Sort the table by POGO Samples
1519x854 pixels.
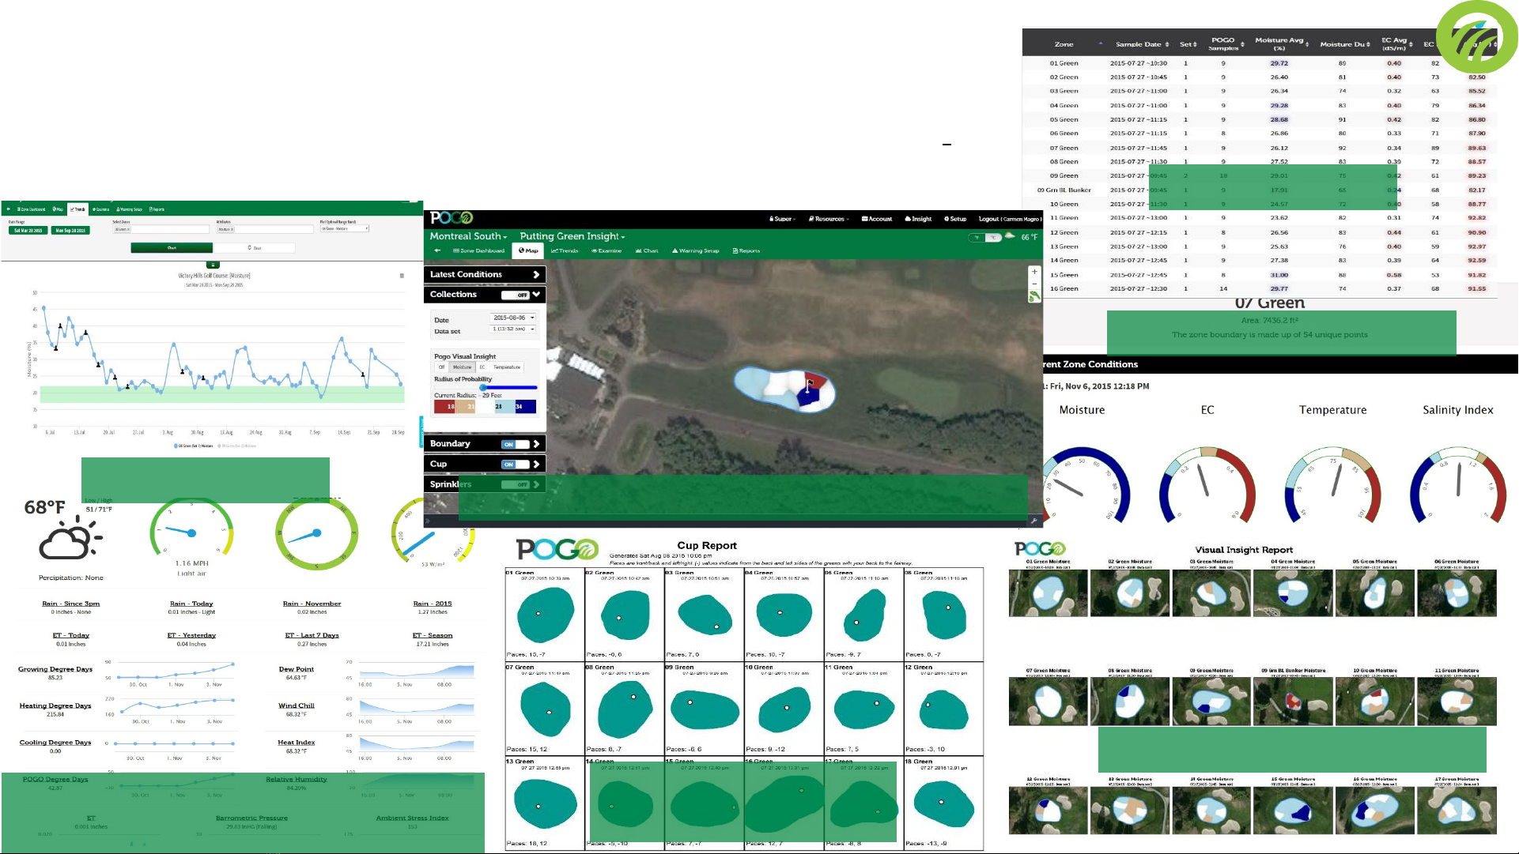(1226, 44)
